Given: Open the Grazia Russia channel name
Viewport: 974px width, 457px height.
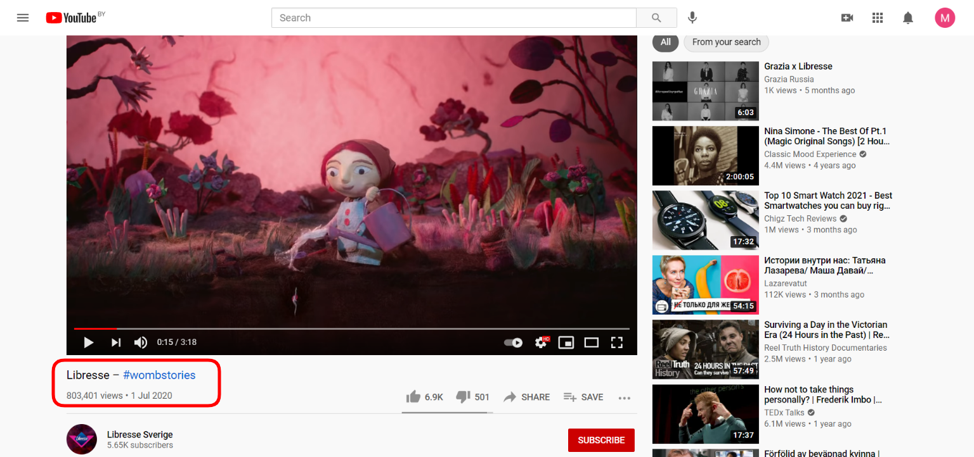Looking at the screenshot, I should 789,79.
